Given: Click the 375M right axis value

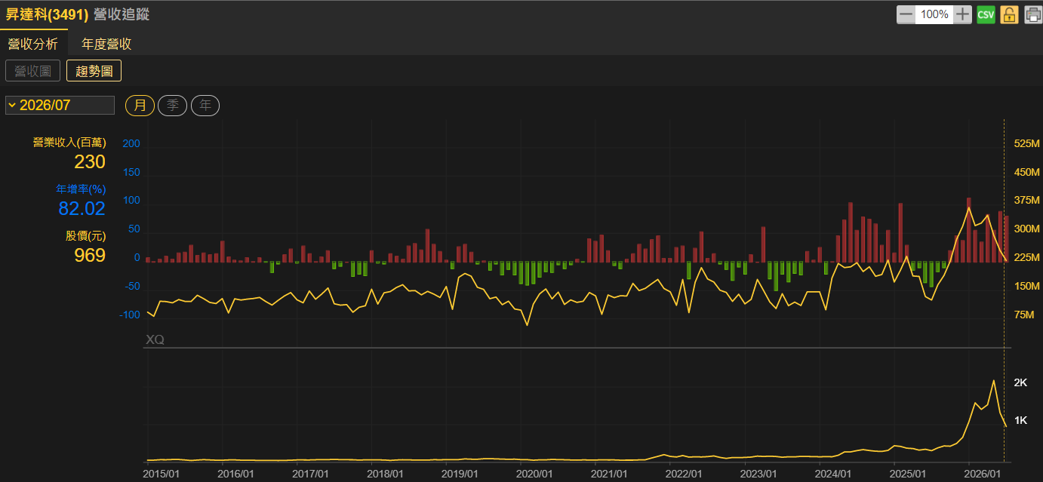Looking at the screenshot, I should [x=1027, y=200].
